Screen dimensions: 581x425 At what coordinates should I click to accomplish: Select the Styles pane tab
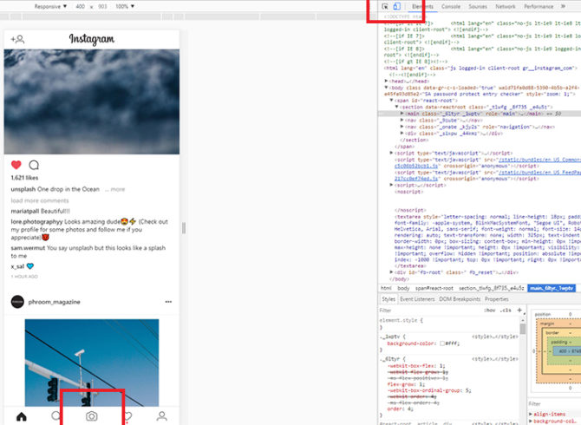[388, 299]
